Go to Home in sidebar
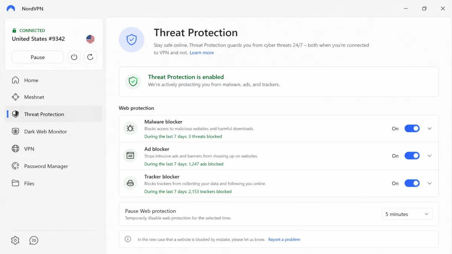The width and height of the screenshot is (452, 254). (53, 80)
